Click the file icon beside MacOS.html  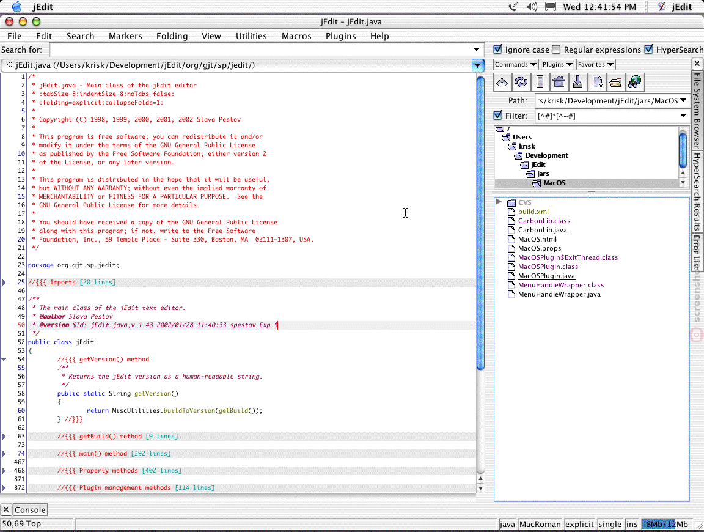point(512,239)
